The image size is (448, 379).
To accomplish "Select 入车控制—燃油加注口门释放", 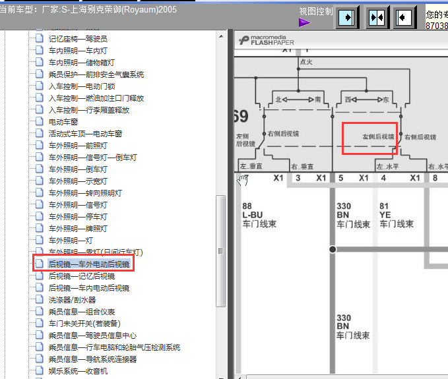I will (x=96, y=98).
